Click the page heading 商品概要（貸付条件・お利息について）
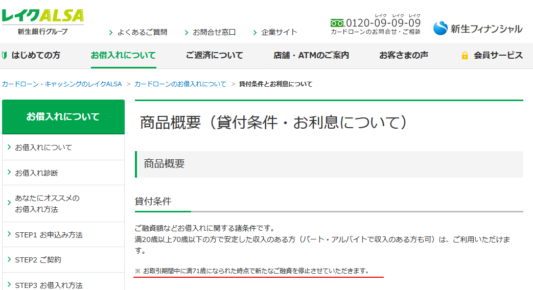The width and height of the screenshot is (533, 290). (x=273, y=122)
